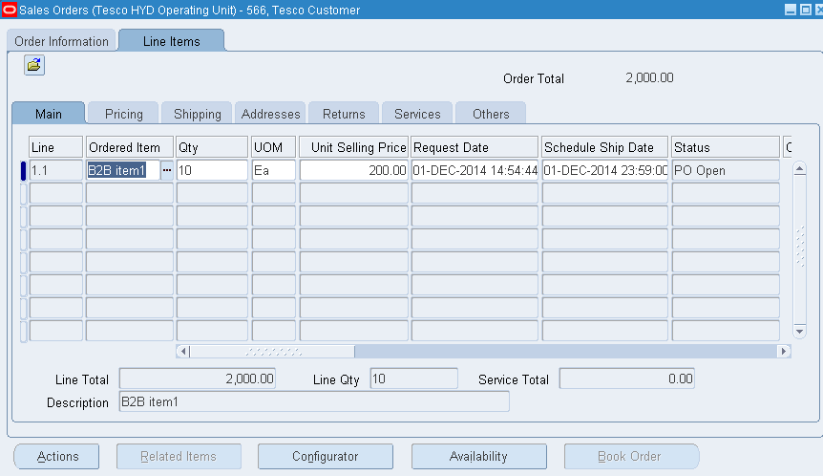Click the Ordered Item column header
823x476 pixels.
(130, 147)
